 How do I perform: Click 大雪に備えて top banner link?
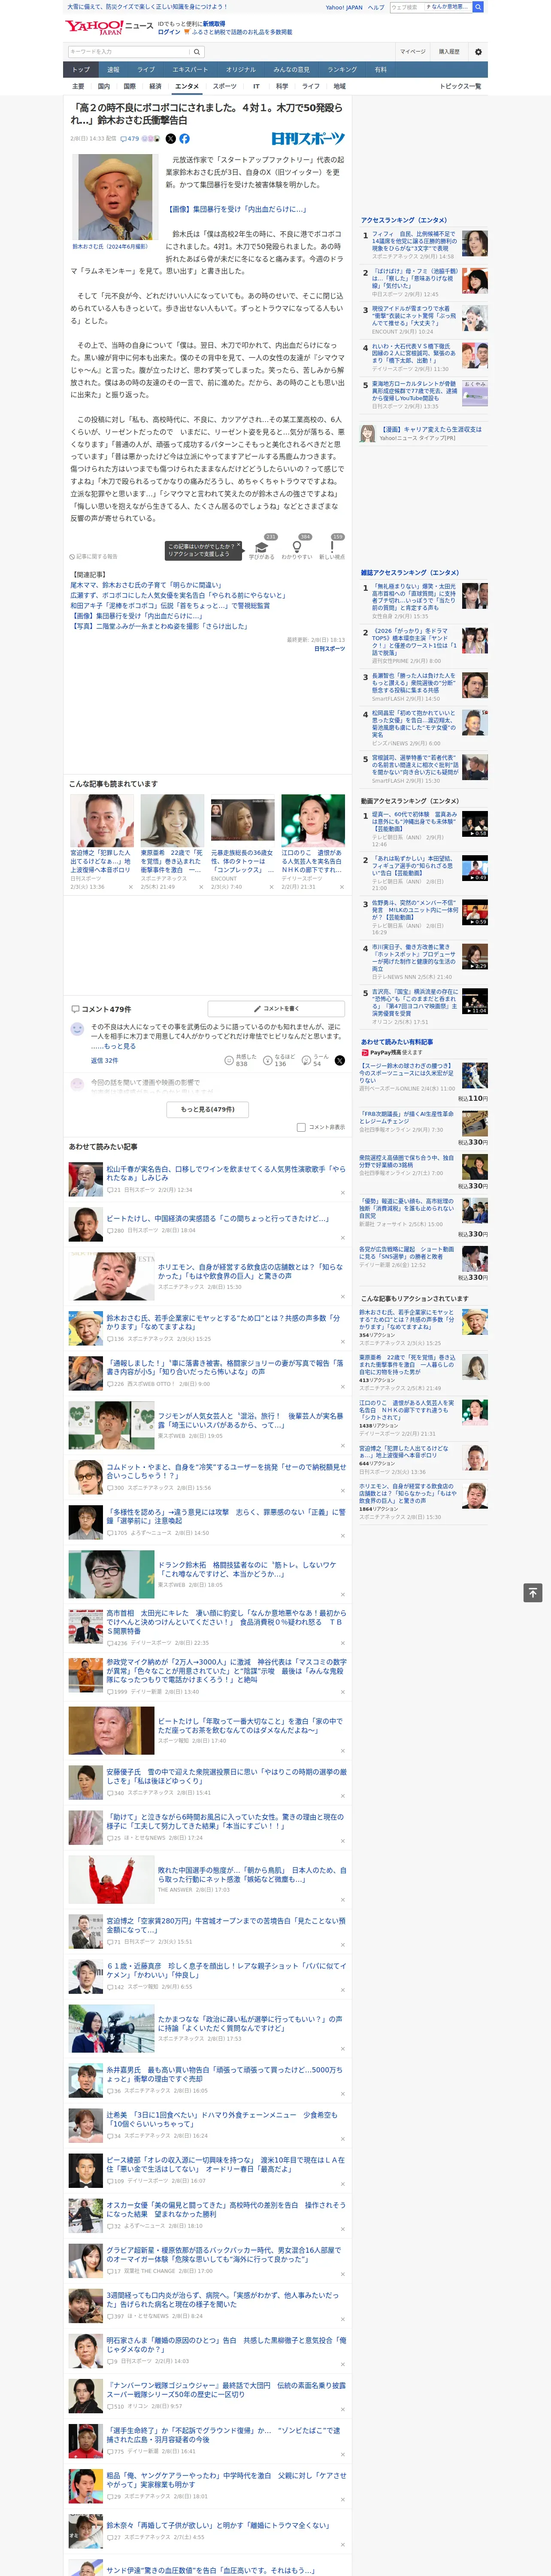click(147, 7)
